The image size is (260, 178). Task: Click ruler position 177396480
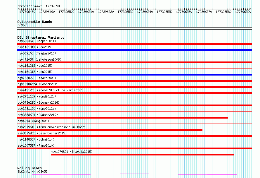pos(27,12)
